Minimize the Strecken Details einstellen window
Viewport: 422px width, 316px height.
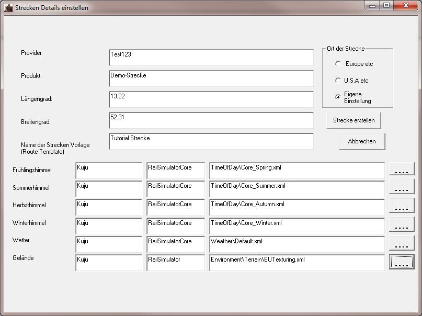point(372,6)
